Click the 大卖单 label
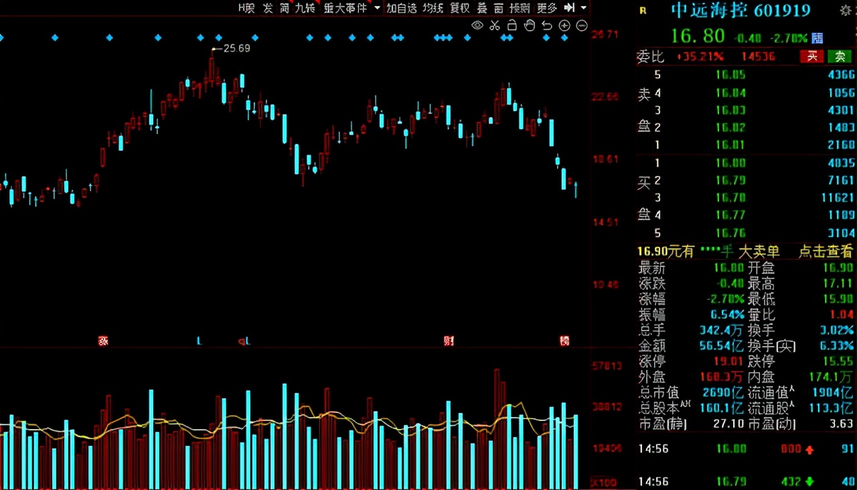Screen dimensions: 857x490 (759, 252)
